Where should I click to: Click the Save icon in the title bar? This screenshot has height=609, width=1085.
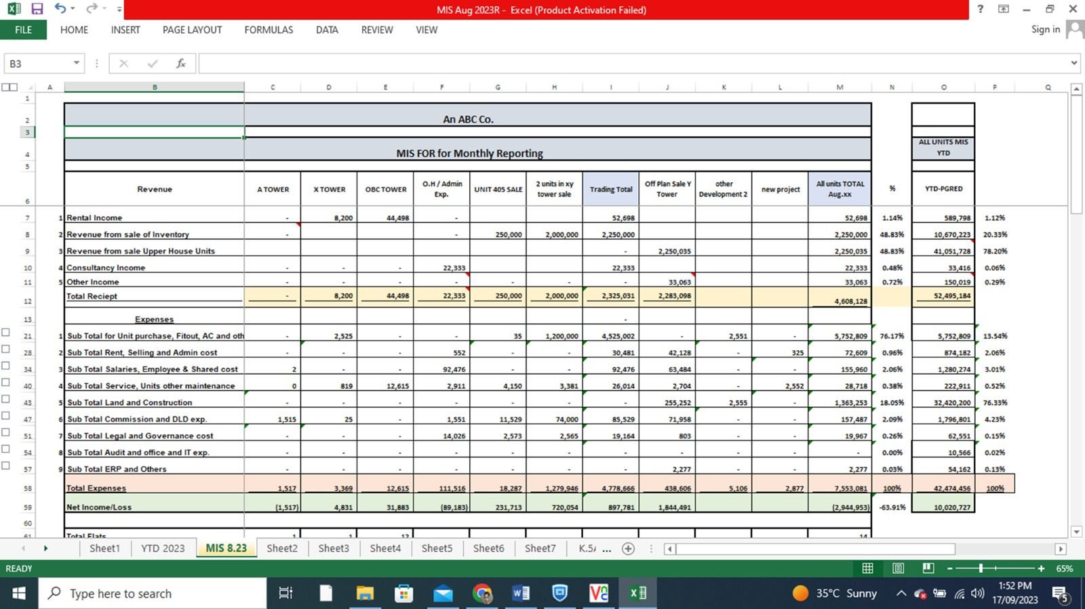pos(37,9)
